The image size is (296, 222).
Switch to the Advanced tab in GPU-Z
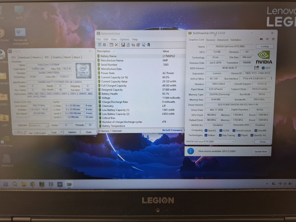tap(222, 40)
